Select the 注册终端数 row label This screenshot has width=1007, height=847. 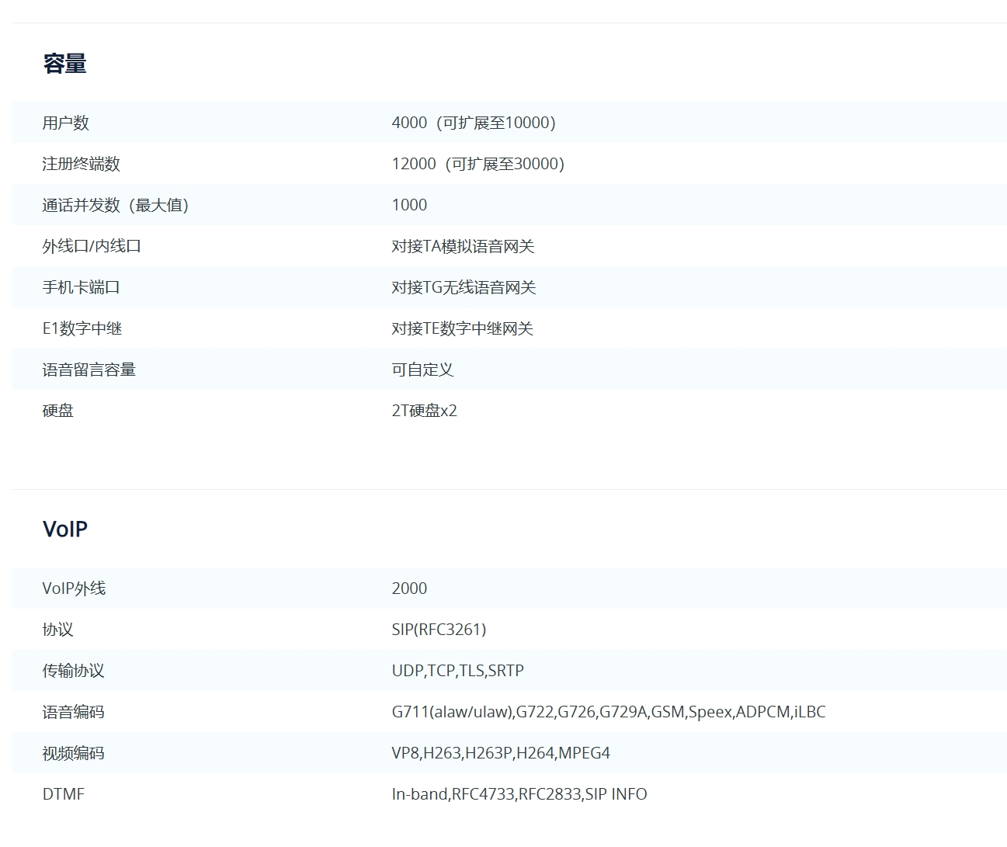tap(81, 164)
